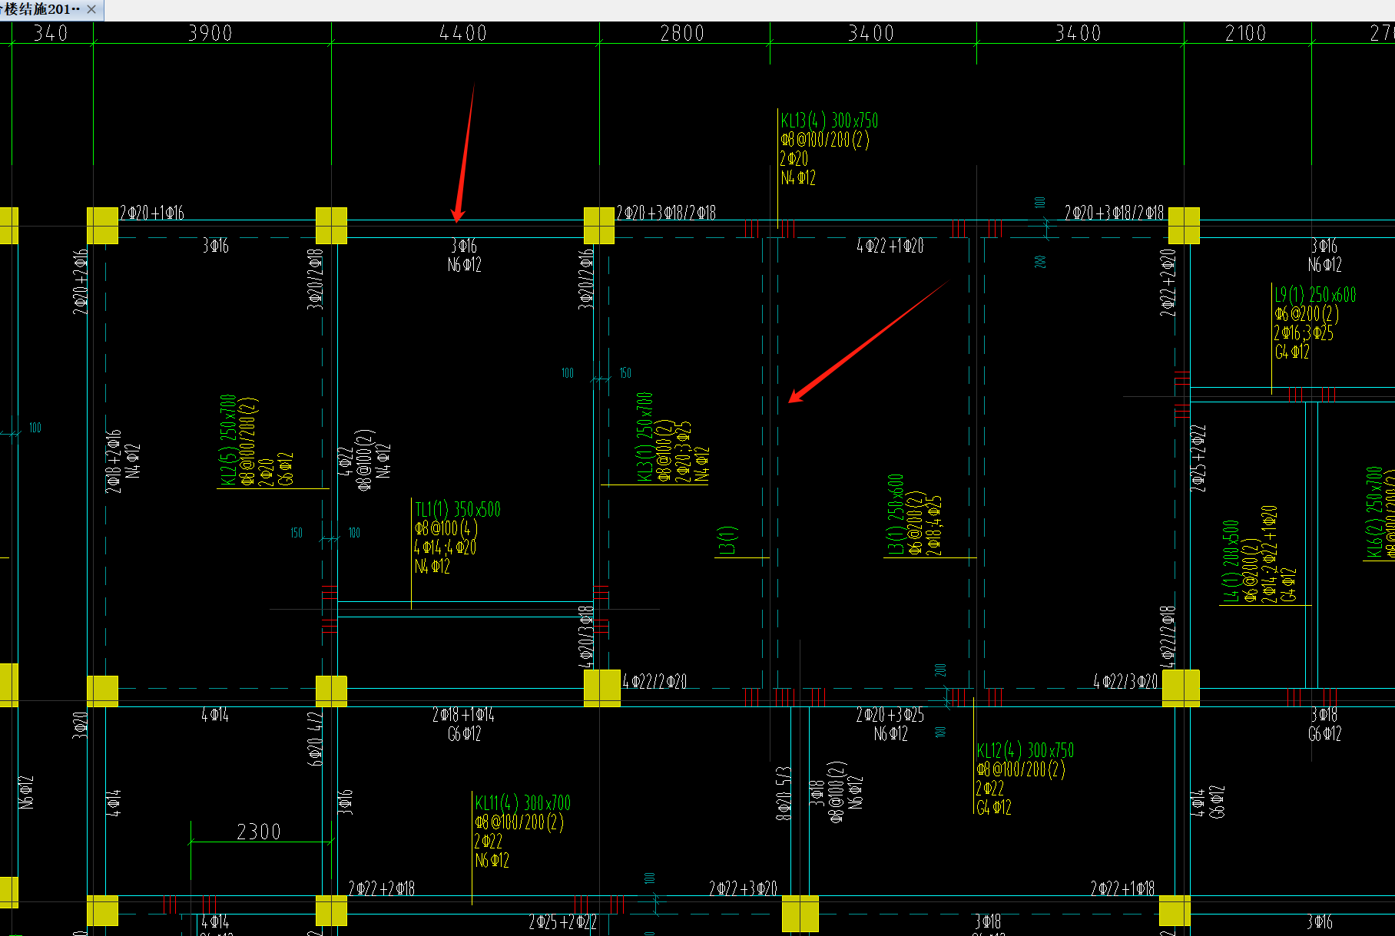The height and width of the screenshot is (936, 1395).
Task: Select Φ8@100/200(2) stirrup text under KL13
Action: pos(825,140)
